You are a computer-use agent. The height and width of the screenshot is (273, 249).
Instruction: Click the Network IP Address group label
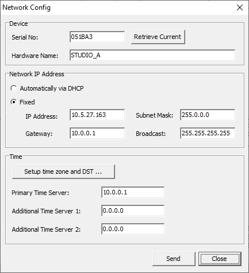click(37, 74)
